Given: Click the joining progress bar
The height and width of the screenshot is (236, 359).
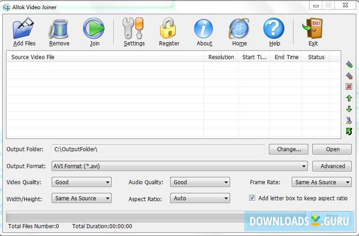Looking at the screenshot, I should click(x=155, y=216).
